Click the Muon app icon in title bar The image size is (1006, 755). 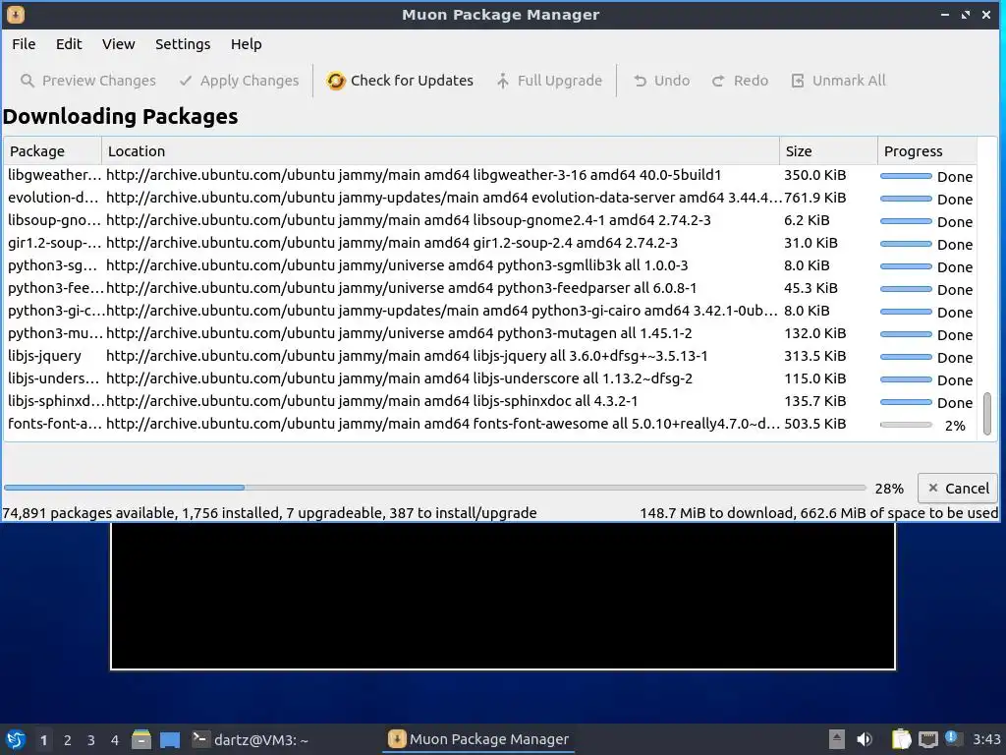(x=16, y=14)
